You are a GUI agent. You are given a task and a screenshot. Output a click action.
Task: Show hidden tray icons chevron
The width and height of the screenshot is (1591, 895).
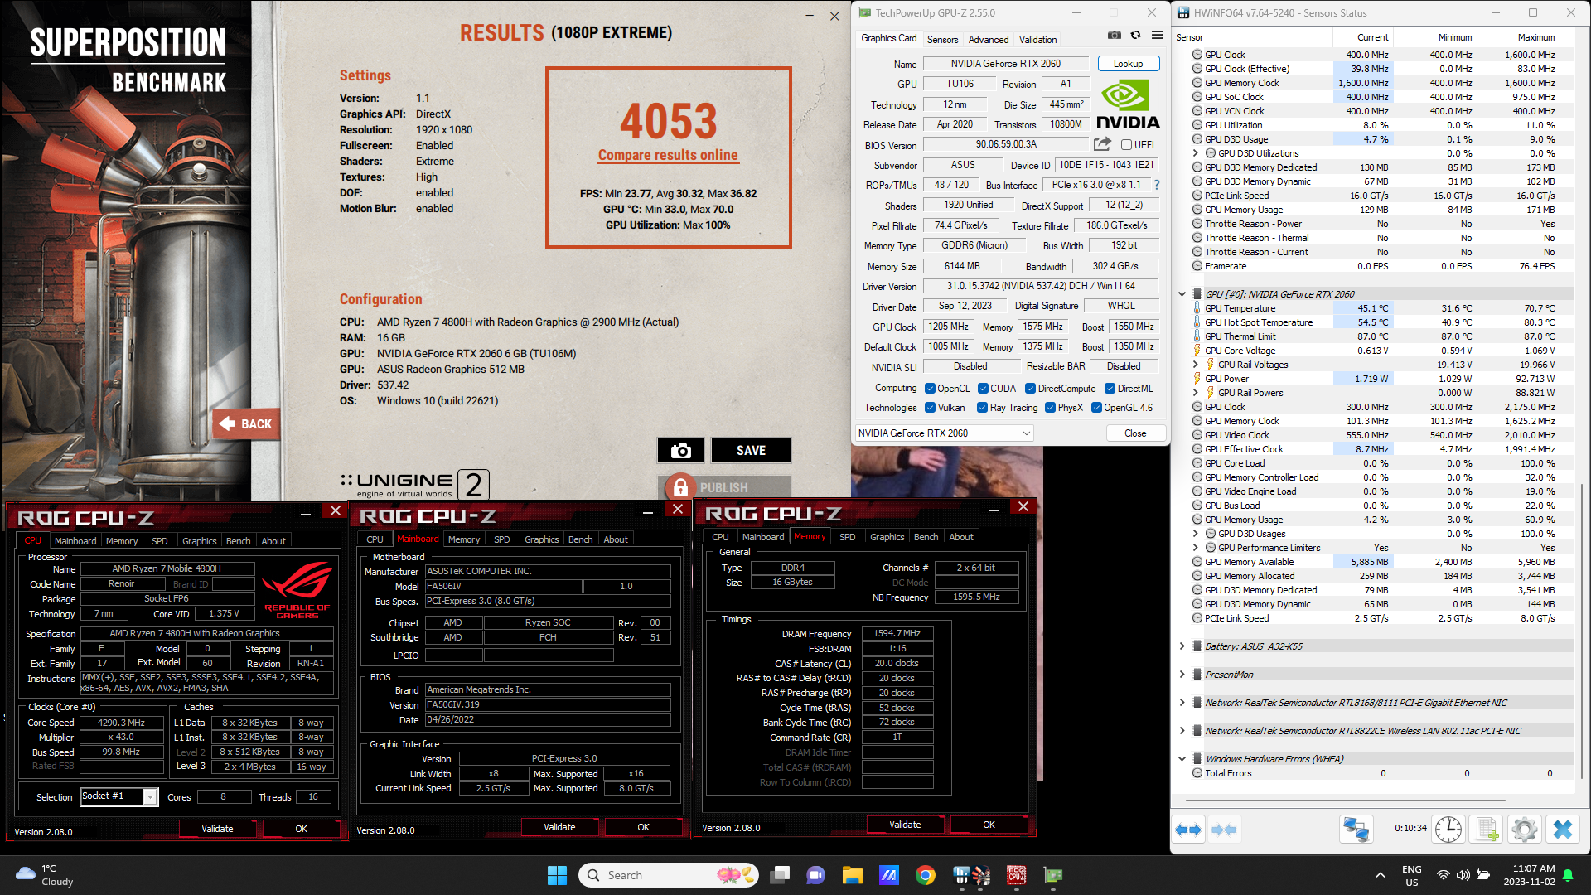point(1380,875)
